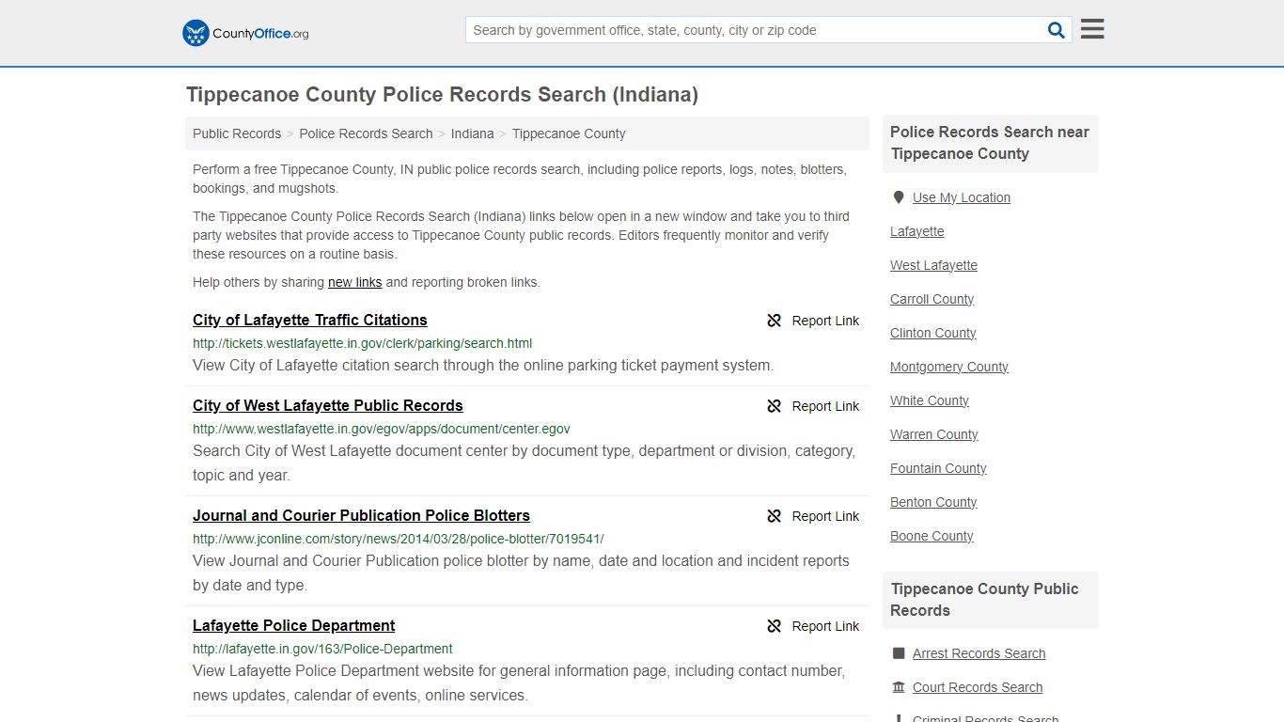Click the Court Records Search courthouse icon
This screenshot has width=1284, height=722.
(899, 687)
